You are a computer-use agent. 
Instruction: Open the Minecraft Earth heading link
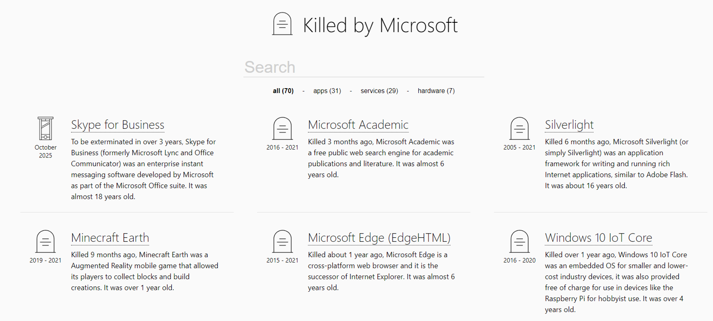tap(110, 238)
